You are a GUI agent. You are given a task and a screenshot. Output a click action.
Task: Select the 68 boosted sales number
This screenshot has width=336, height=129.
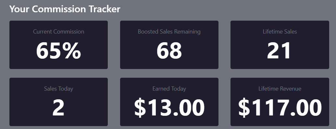169,51
